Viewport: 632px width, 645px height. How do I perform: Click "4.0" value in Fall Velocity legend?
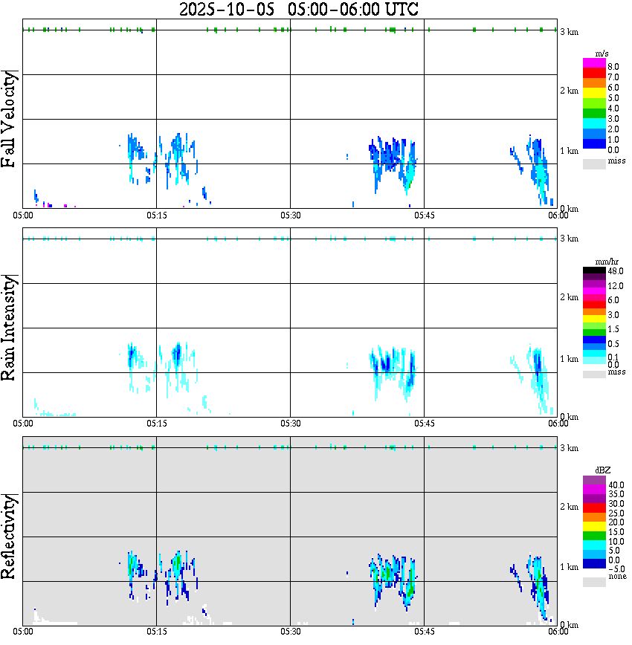pos(613,108)
